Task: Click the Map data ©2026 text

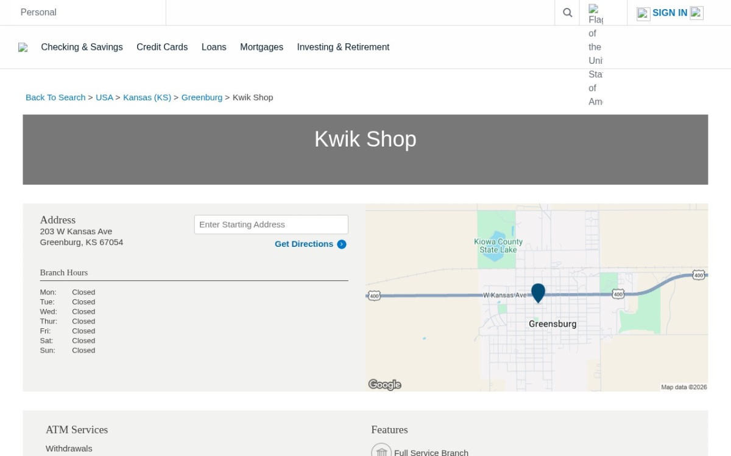Action: (684, 387)
